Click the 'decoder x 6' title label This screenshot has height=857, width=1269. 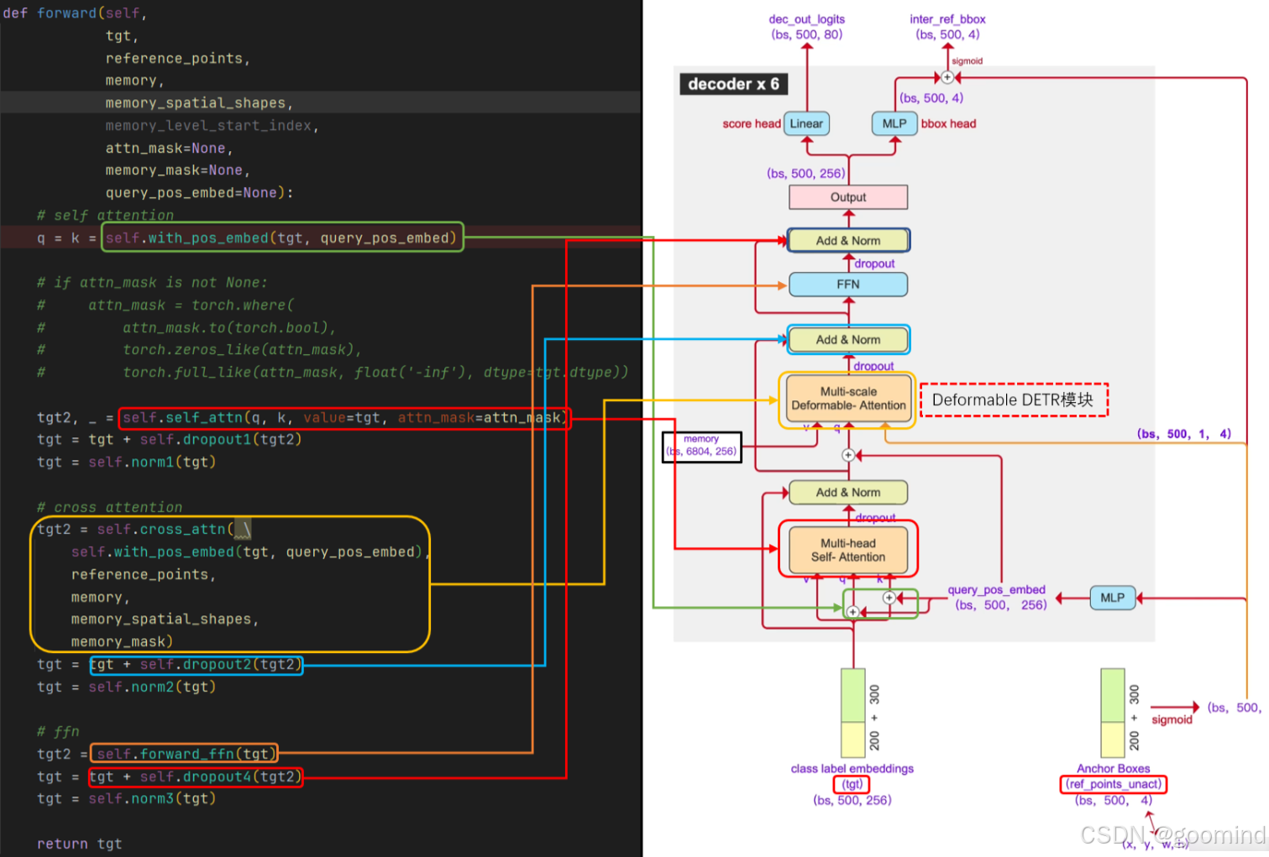point(733,84)
